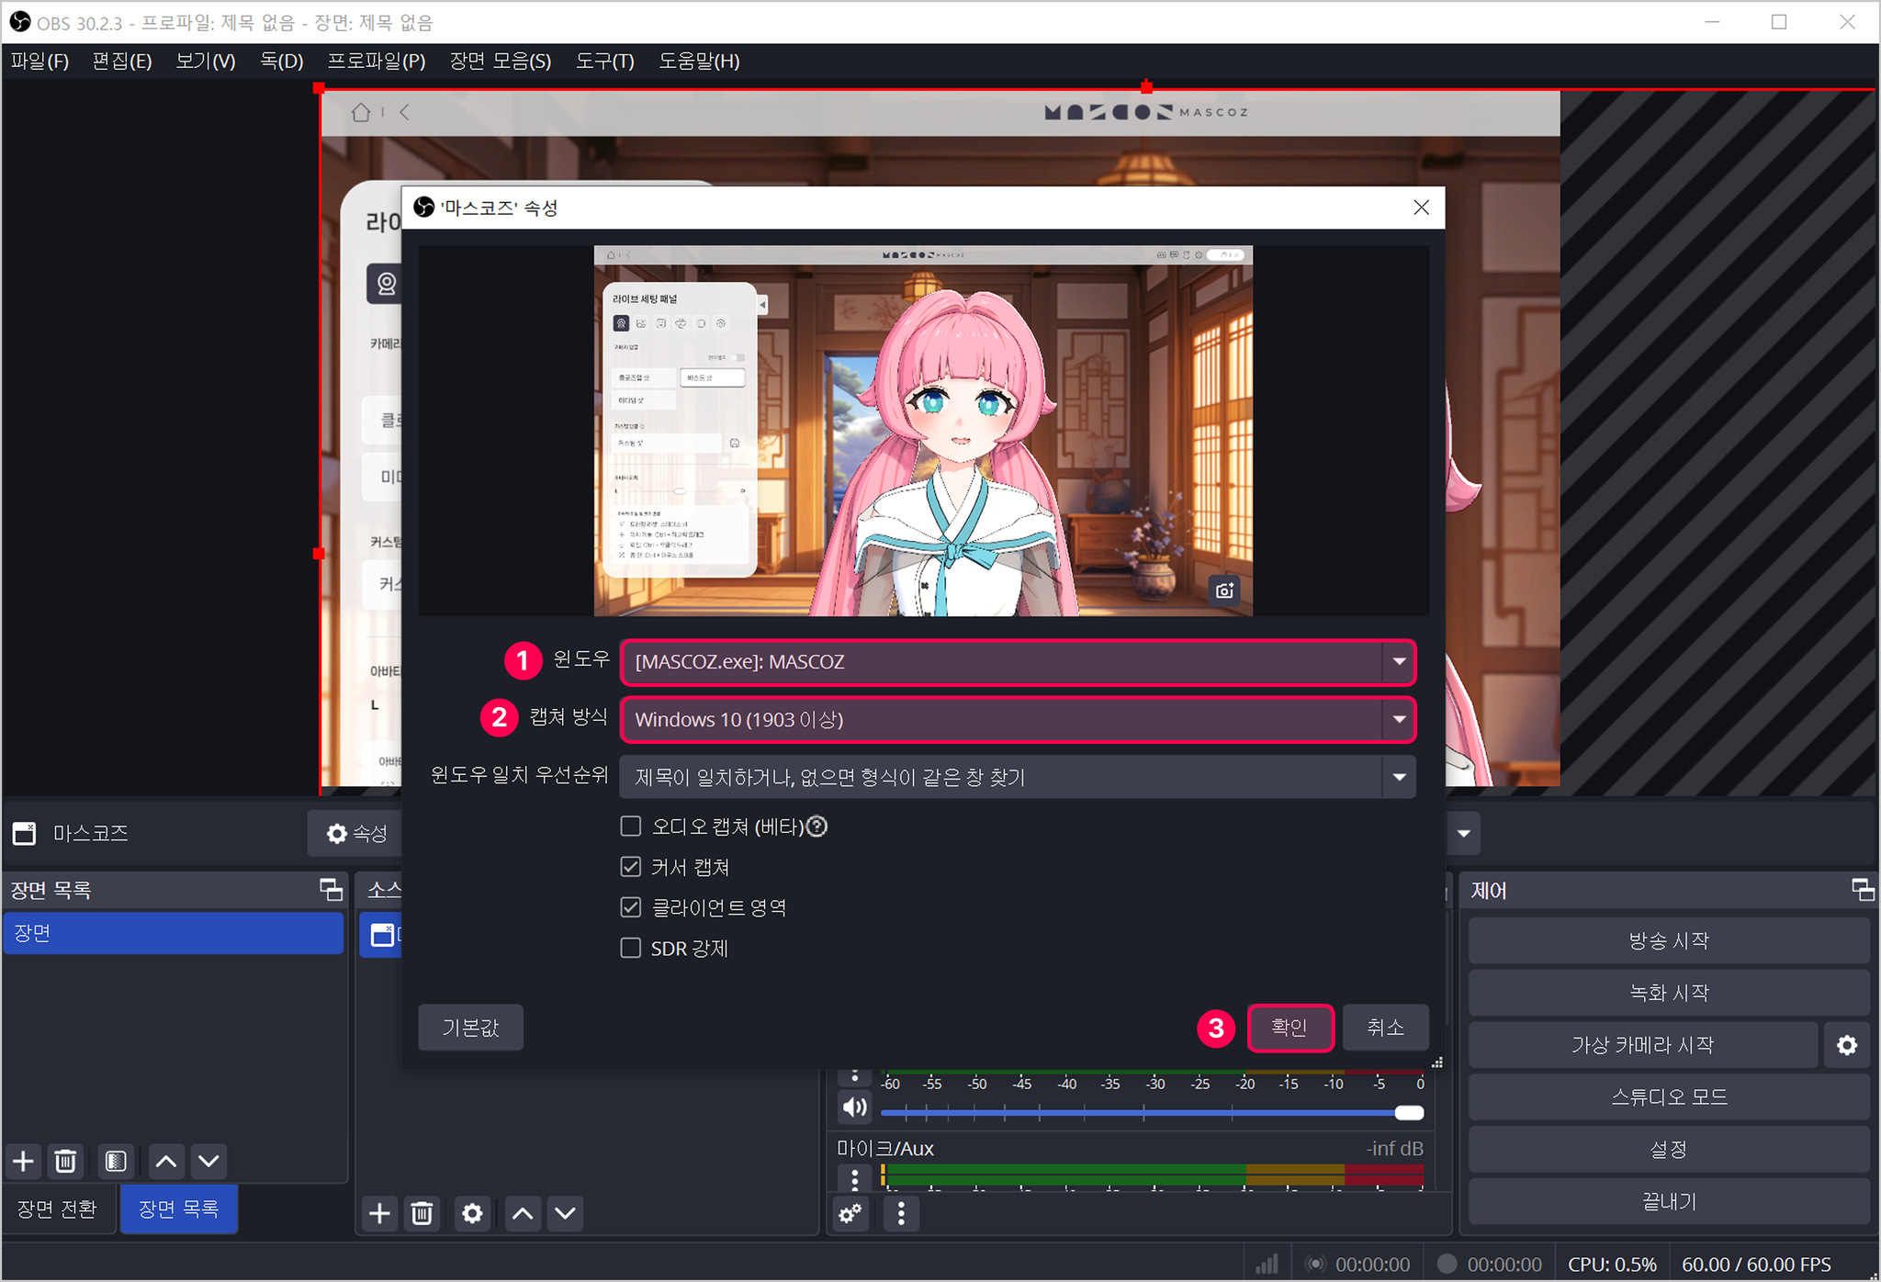Adjust desktop audio volume slider
This screenshot has height=1282, width=1881.
tap(1152, 1113)
